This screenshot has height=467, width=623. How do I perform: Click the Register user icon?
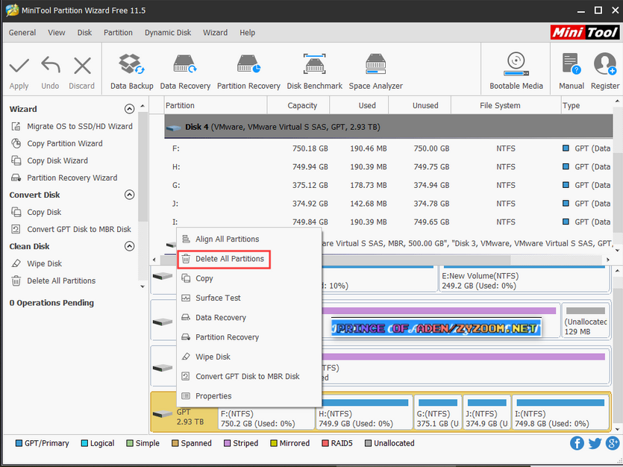tap(605, 64)
